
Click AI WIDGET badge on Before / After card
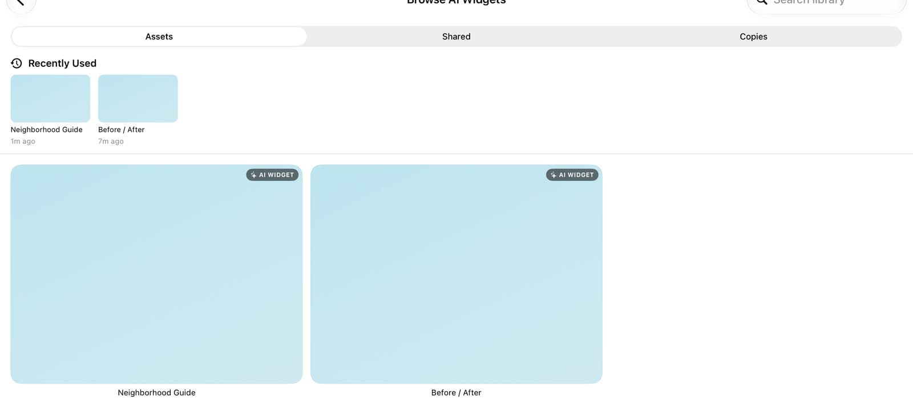point(572,175)
